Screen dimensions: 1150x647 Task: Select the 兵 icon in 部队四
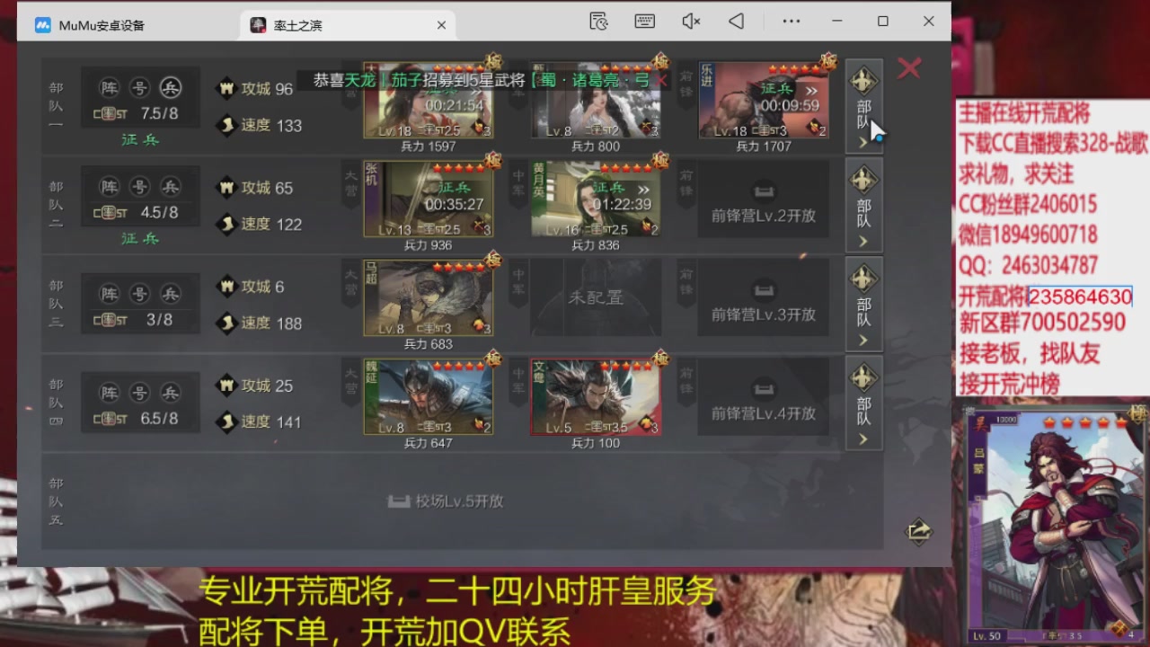[x=170, y=393]
